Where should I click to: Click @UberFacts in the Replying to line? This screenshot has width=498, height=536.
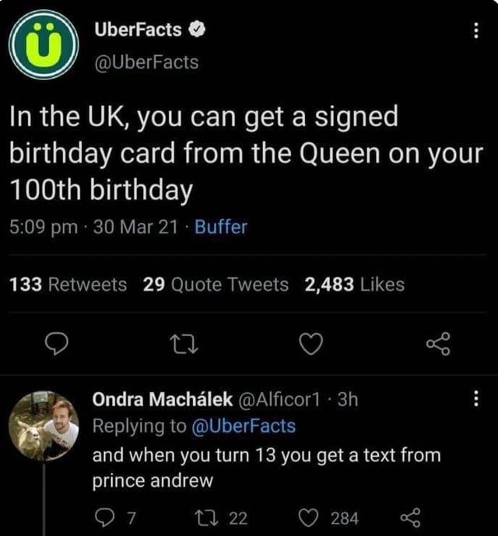tap(243, 426)
